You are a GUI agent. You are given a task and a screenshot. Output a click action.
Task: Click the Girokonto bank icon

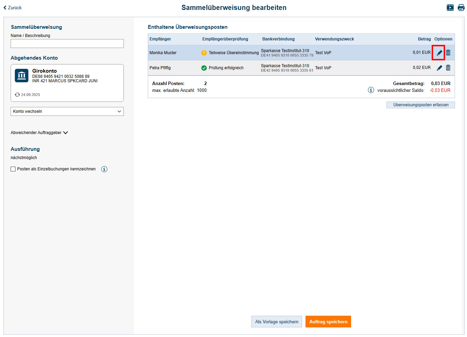click(x=22, y=75)
